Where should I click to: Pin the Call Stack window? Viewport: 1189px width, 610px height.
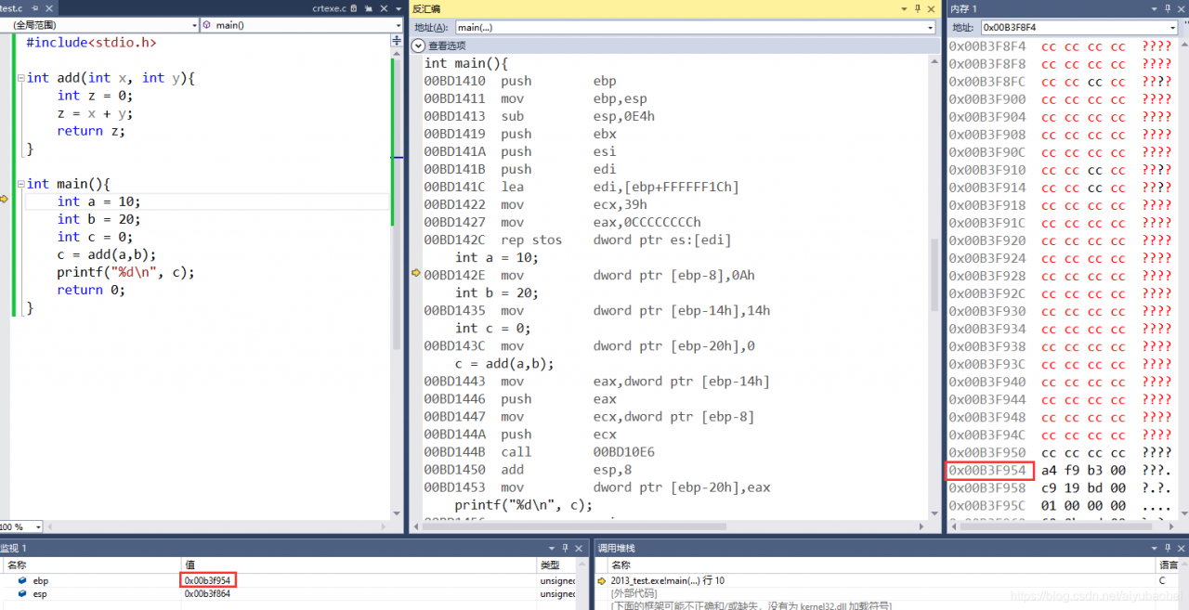[x=1168, y=549]
